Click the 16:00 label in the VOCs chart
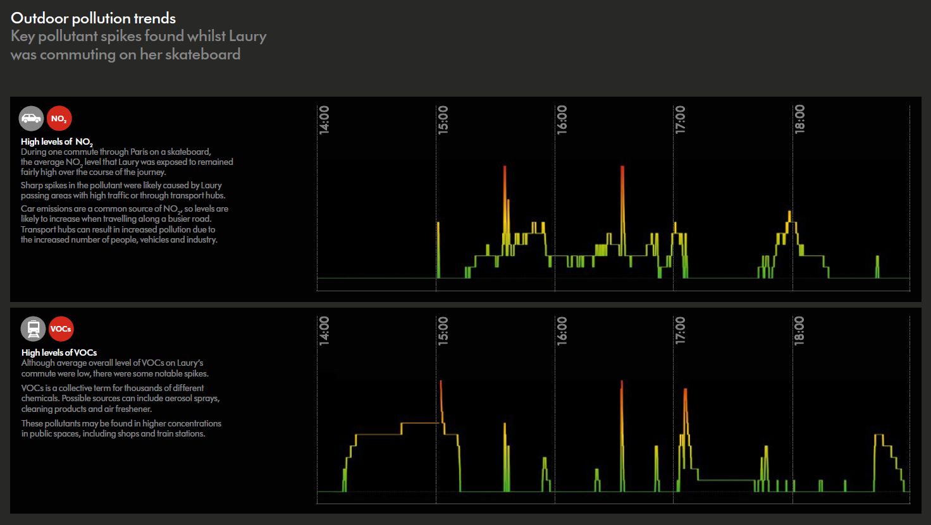 (562, 330)
